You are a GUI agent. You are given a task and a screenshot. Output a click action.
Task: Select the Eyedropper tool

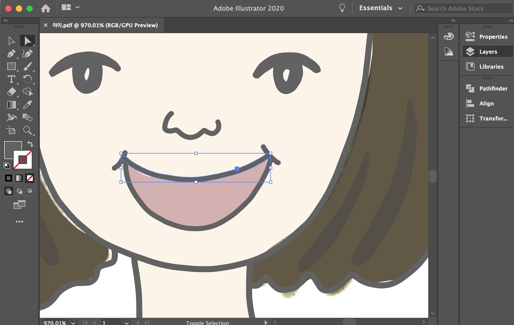coord(27,105)
